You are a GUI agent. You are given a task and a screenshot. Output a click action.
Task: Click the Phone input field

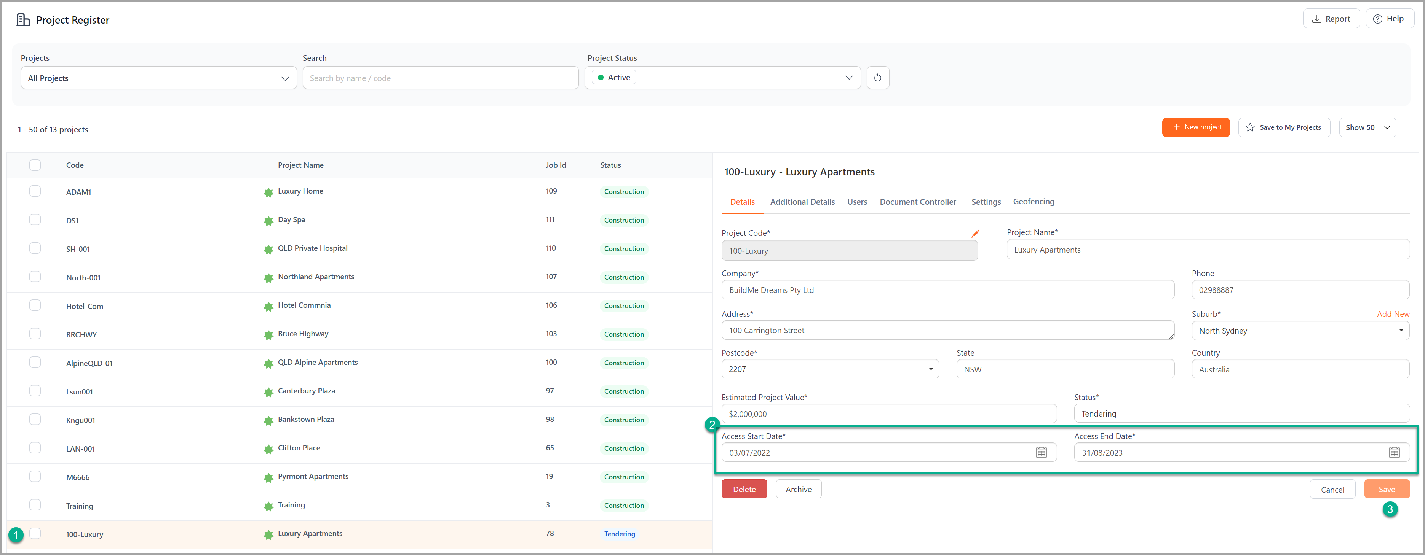click(1300, 290)
